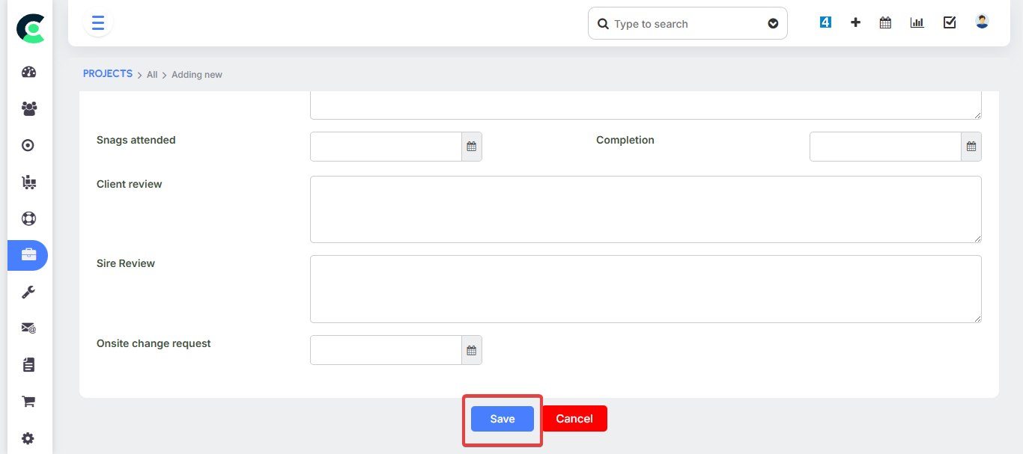Open the checkmark tasks icon in header
Image resolution: width=1023 pixels, height=454 pixels.
point(950,22)
